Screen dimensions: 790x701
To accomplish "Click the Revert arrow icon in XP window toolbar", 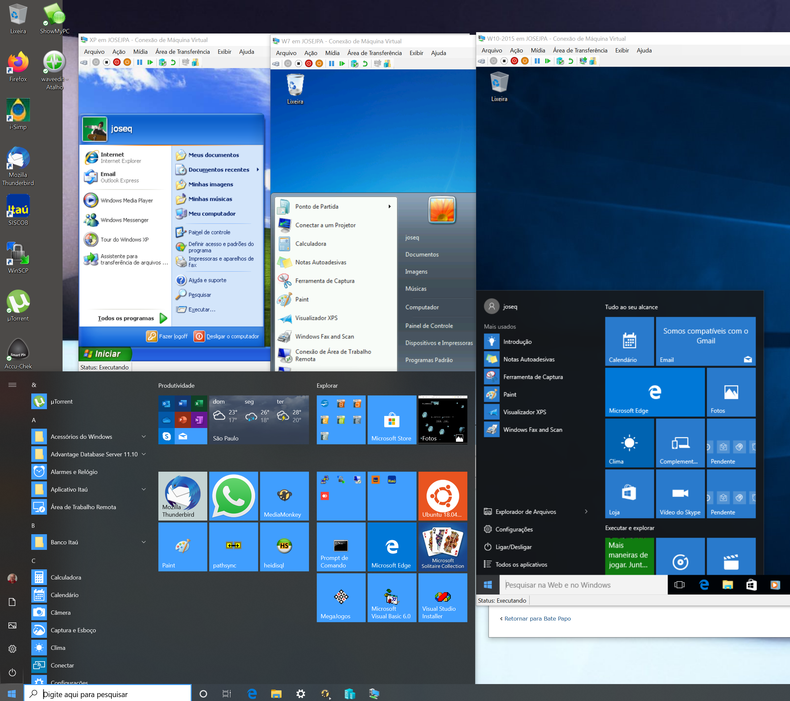I will (x=173, y=62).
